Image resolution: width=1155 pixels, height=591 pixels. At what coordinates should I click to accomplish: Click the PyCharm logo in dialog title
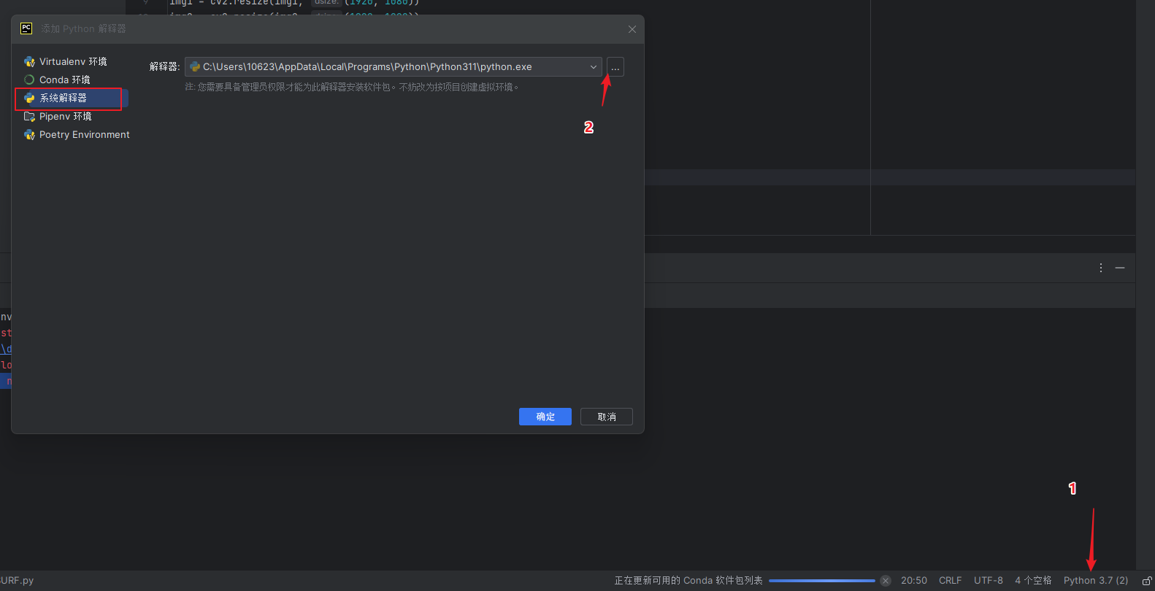pos(26,28)
